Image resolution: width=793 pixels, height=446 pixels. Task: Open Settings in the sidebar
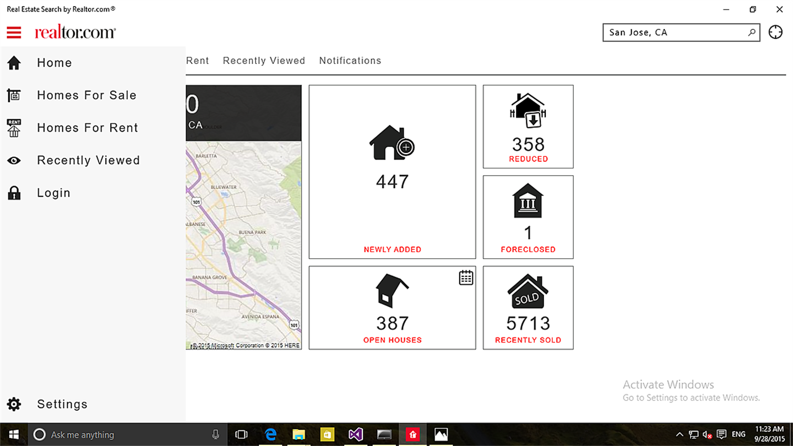pyautogui.click(x=93, y=404)
